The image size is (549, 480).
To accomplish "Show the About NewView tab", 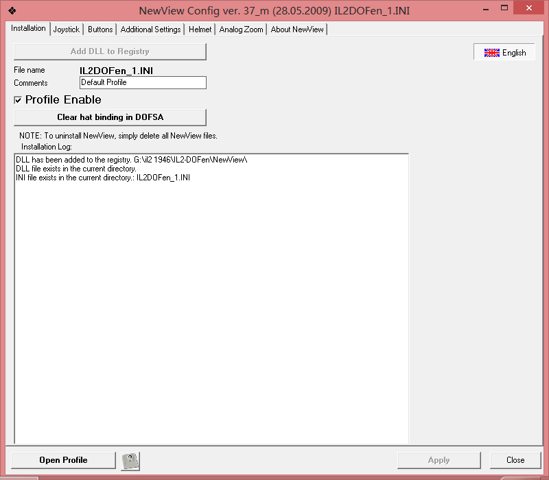I will coord(297,29).
